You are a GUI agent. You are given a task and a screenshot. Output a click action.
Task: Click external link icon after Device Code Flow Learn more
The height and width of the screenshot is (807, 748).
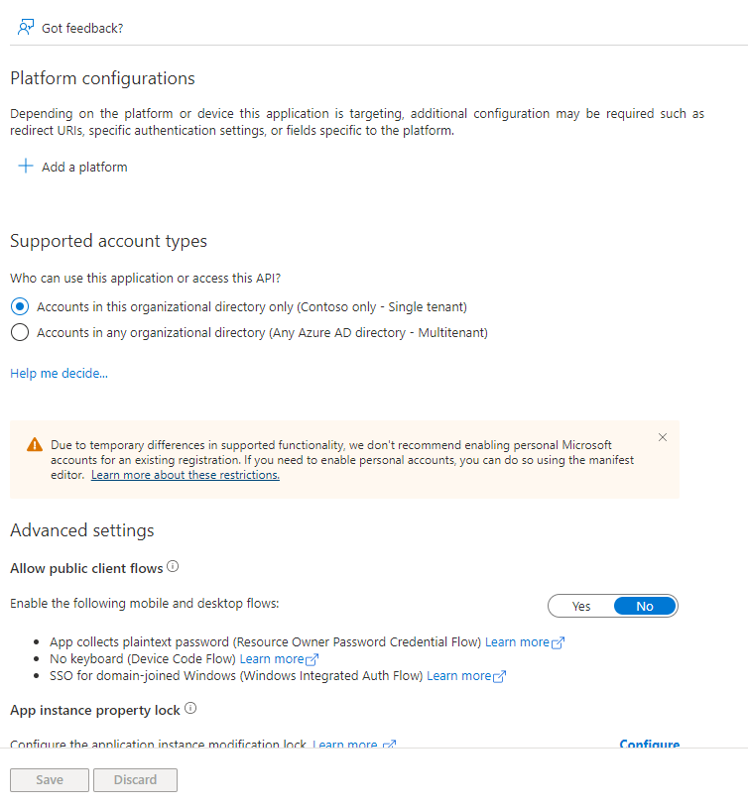313,659
